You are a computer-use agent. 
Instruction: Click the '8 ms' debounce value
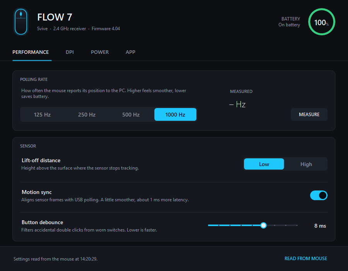coord(320,226)
